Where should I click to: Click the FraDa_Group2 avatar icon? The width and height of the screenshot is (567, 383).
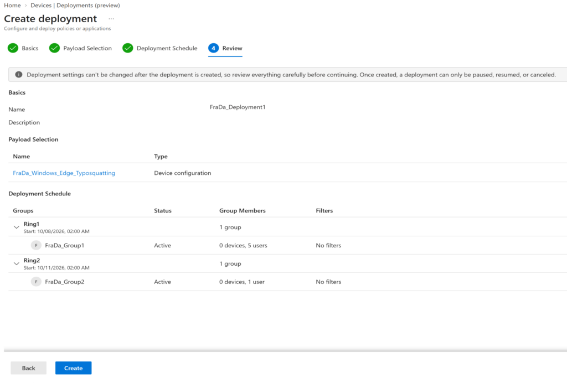pos(36,282)
